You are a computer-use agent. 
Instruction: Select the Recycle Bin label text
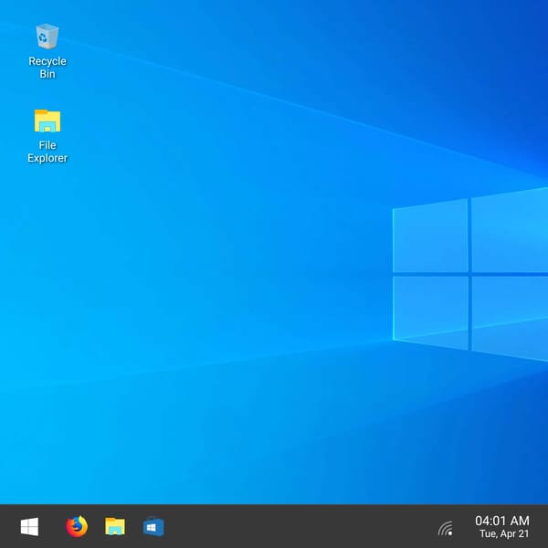coord(47,68)
